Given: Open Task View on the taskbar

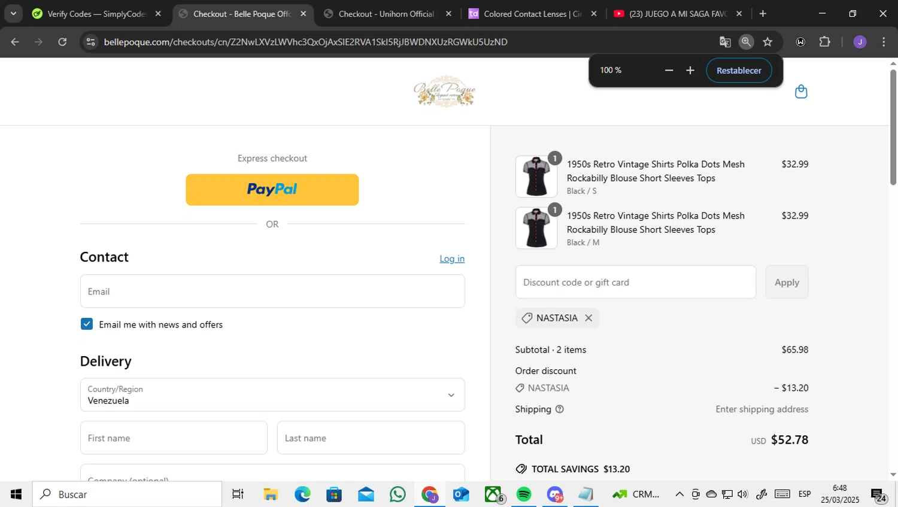Looking at the screenshot, I should pos(238,494).
